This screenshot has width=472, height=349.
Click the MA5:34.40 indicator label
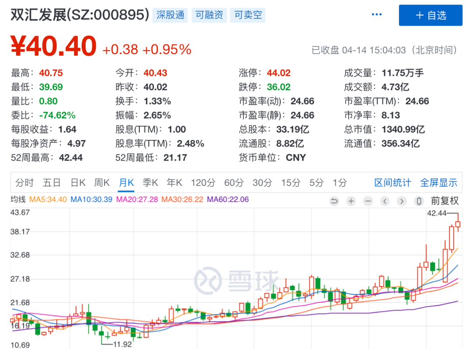pyautogui.click(x=48, y=199)
